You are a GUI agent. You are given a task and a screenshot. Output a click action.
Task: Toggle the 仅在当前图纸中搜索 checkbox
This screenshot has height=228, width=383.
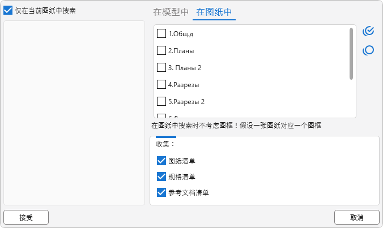pos(8,10)
